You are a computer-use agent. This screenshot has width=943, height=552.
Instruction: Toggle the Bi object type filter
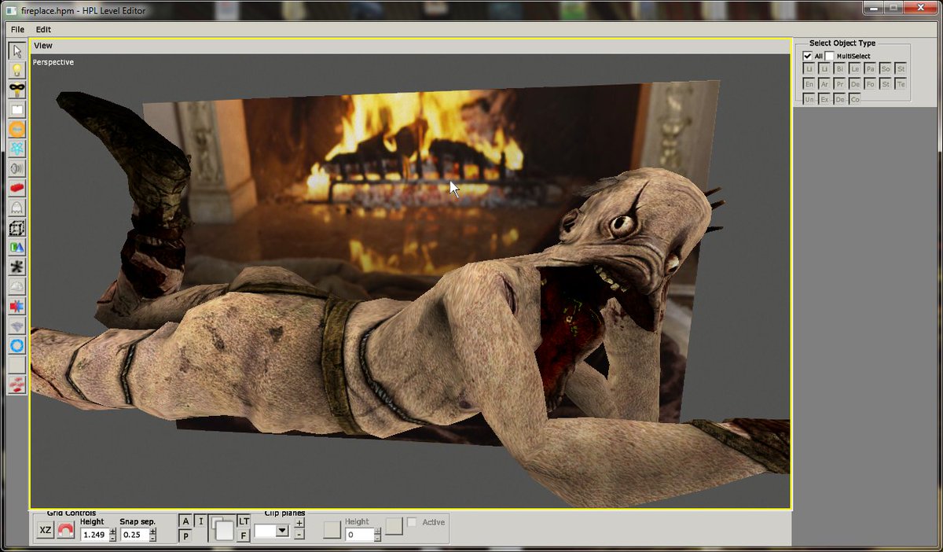tap(840, 69)
